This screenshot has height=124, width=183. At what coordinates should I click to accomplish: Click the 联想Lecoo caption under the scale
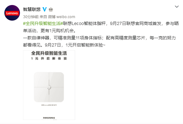(49, 105)
